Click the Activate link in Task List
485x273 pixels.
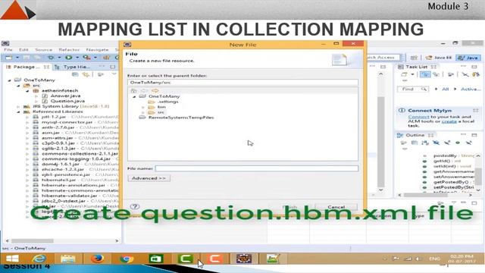471,89
